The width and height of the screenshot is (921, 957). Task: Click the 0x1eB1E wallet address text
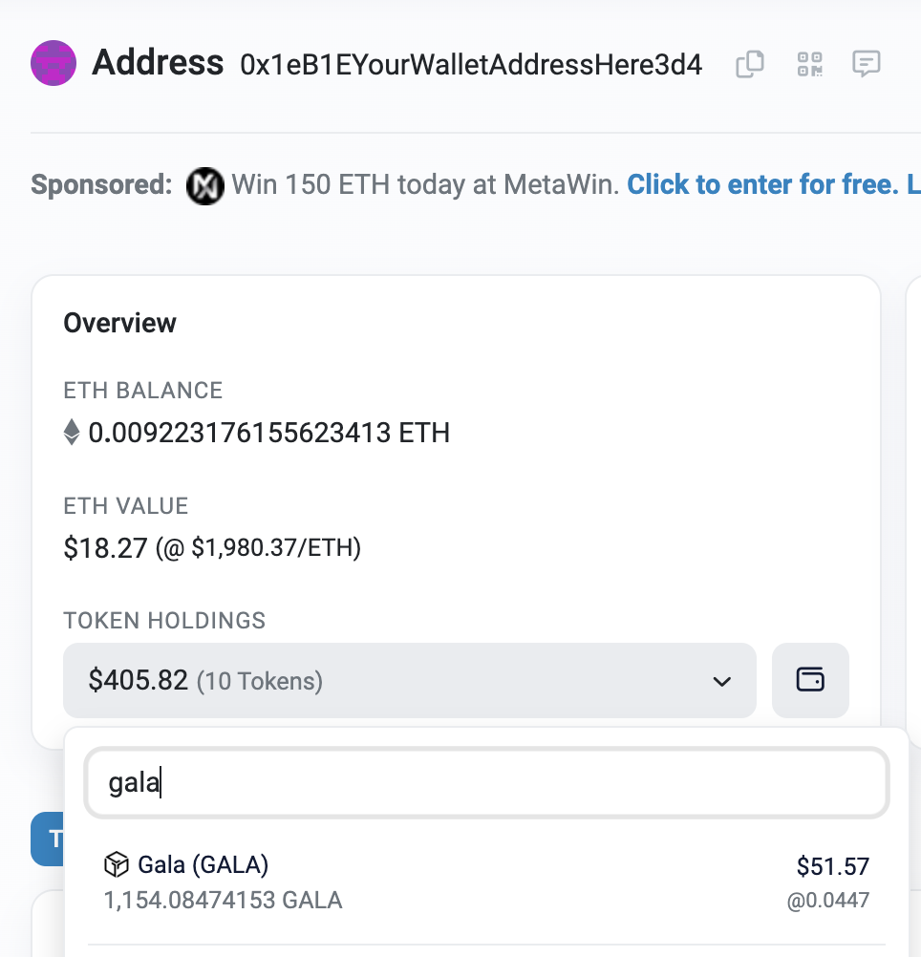click(x=471, y=65)
